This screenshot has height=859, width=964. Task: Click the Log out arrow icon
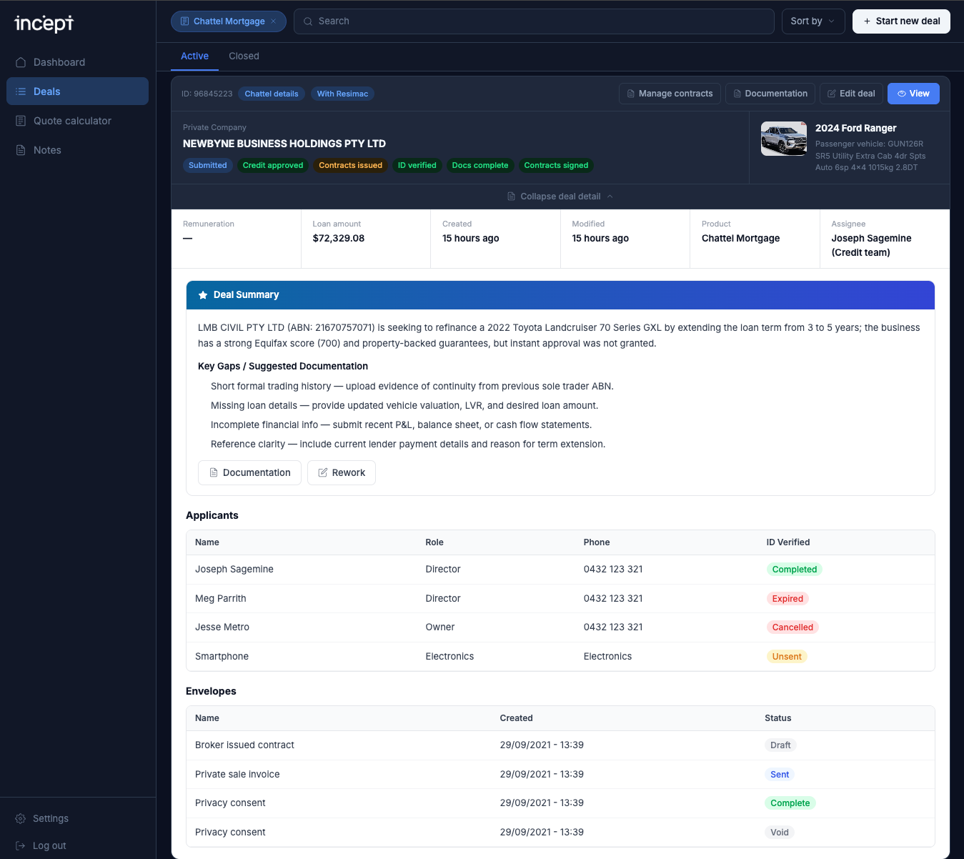pos(20,845)
